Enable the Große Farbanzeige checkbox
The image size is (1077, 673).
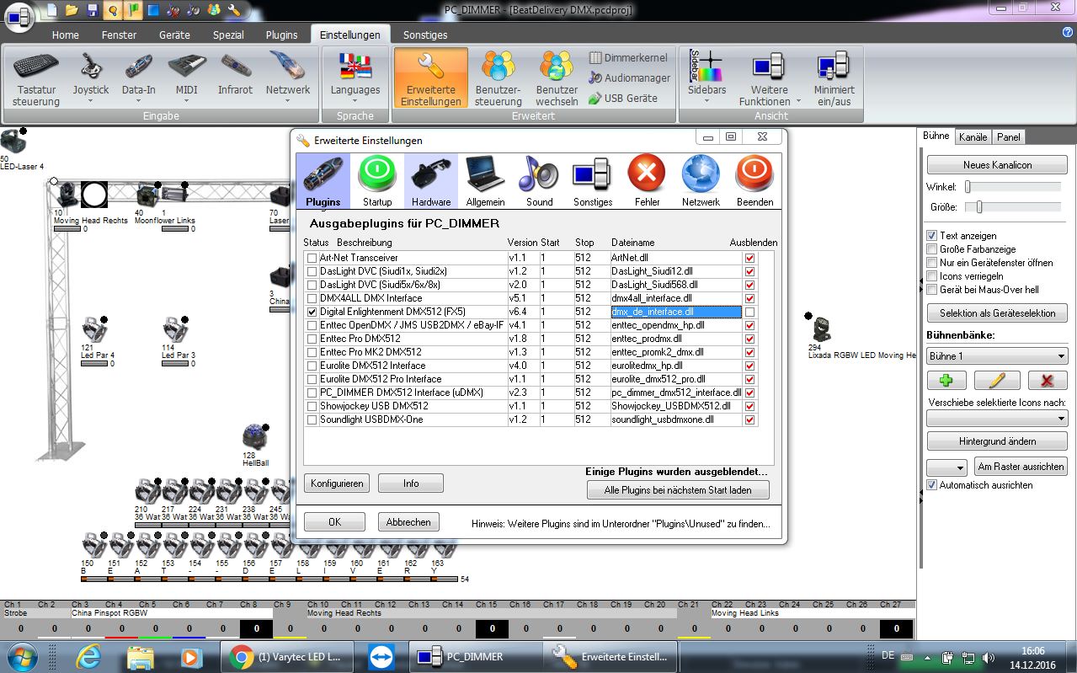click(932, 249)
